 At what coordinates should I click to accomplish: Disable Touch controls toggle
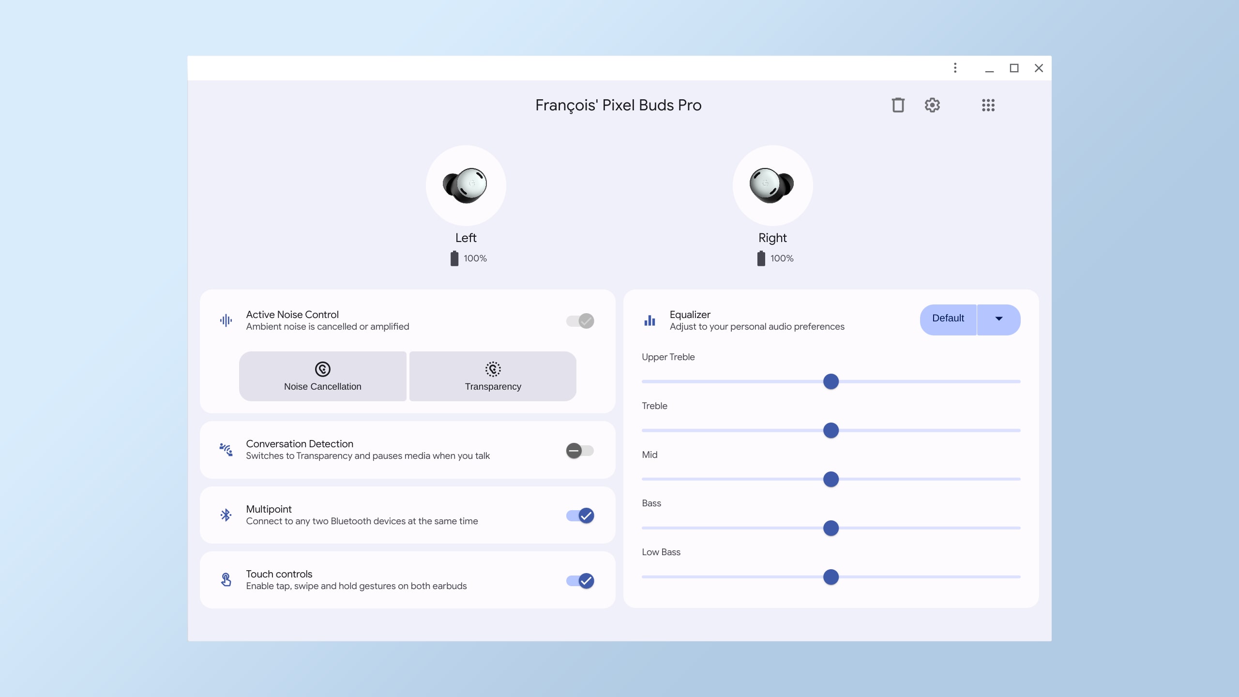pyautogui.click(x=580, y=579)
